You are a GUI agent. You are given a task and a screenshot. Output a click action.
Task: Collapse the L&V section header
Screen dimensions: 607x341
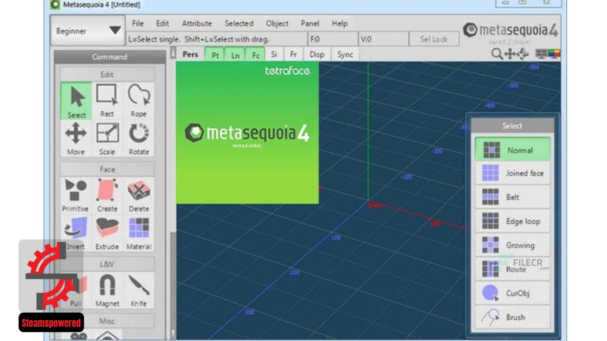pos(107,264)
